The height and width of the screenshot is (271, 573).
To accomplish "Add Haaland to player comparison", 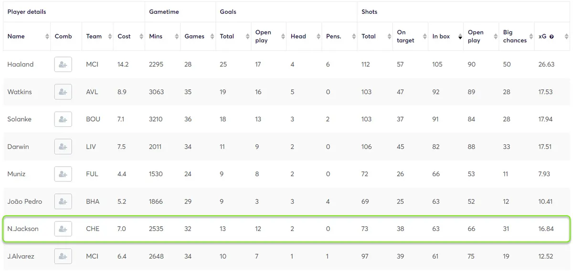I will click(x=63, y=64).
